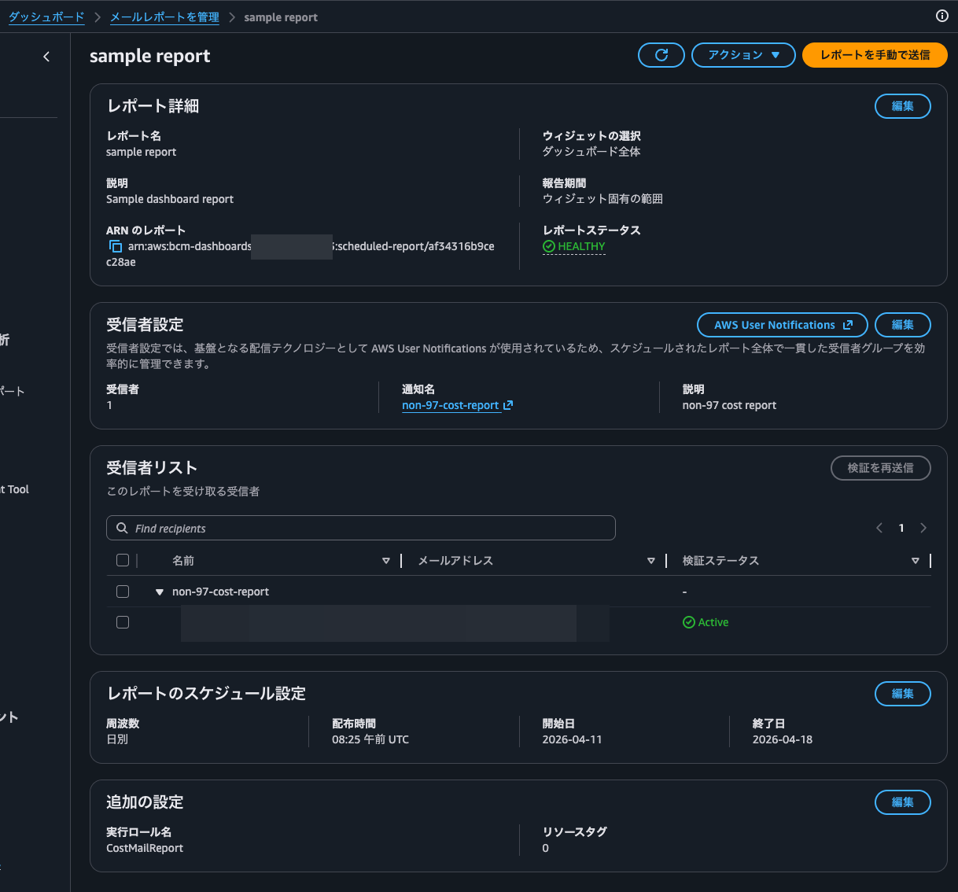
Task: Open the 名前 column sort dropdown
Action: click(x=385, y=561)
